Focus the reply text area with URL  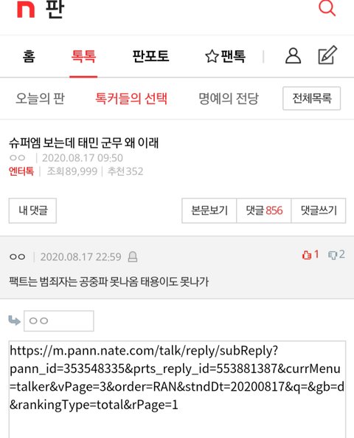[177, 389]
